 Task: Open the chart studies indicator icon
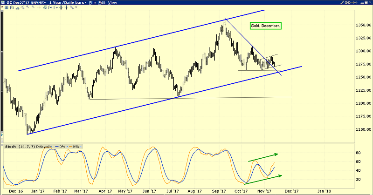pos(45,7)
